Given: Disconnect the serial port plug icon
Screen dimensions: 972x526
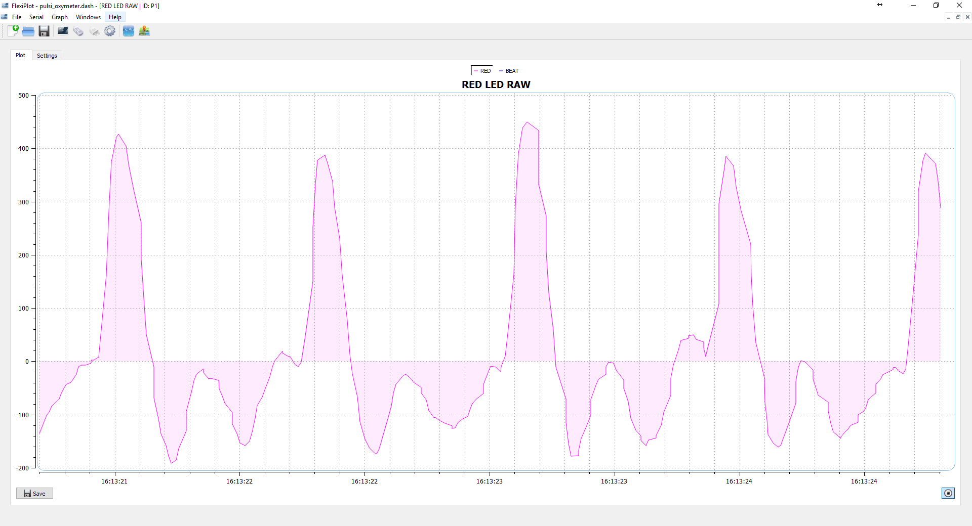Looking at the screenshot, I should click(94, 31).
